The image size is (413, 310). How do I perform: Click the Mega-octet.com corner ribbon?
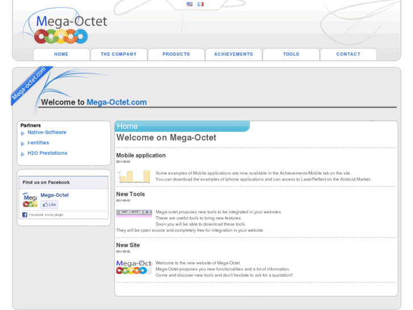tap(30, 84)
